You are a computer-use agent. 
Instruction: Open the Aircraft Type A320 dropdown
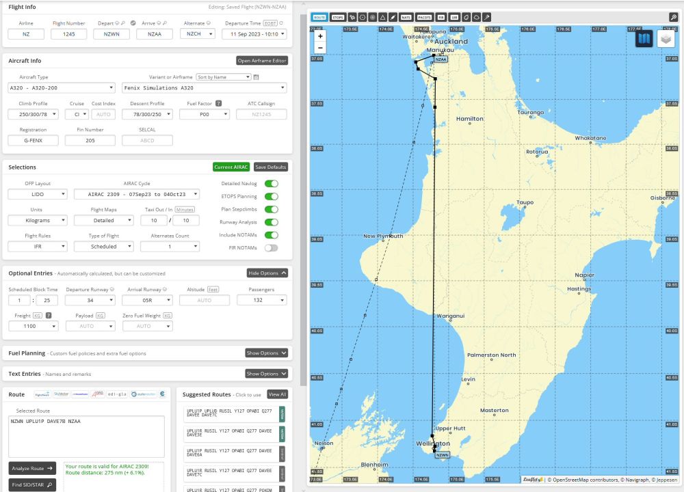click(x=62, y=88)
